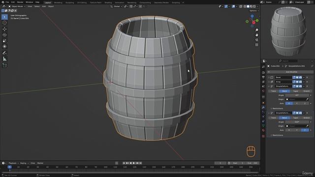Toggle first SimpleDeform render visibility
Viewport: 315px width, 177px height.
click(x=300, y=86)
